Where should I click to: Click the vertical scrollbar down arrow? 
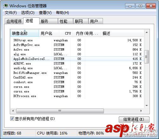147,105
